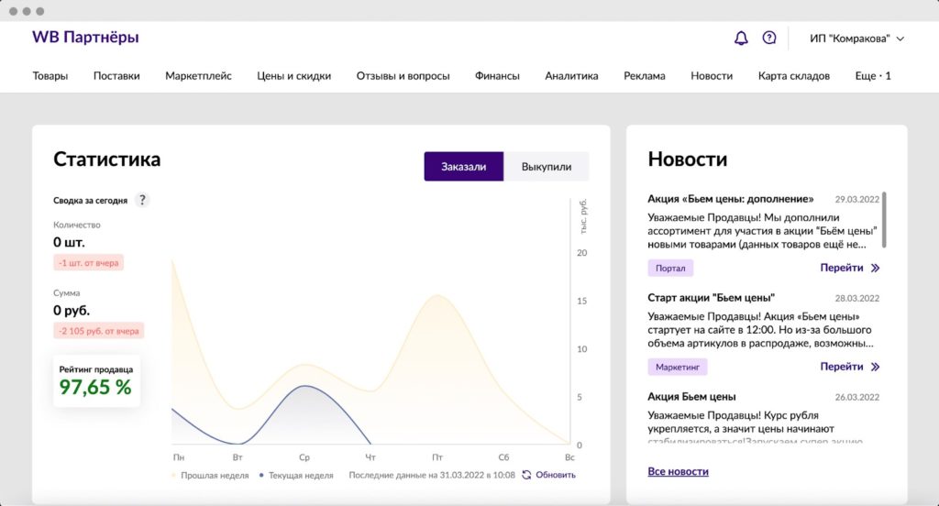This screenshot has width=939, height=506.
Task: Click the -1 шт. от вчера badge
Action: (89, 262)
